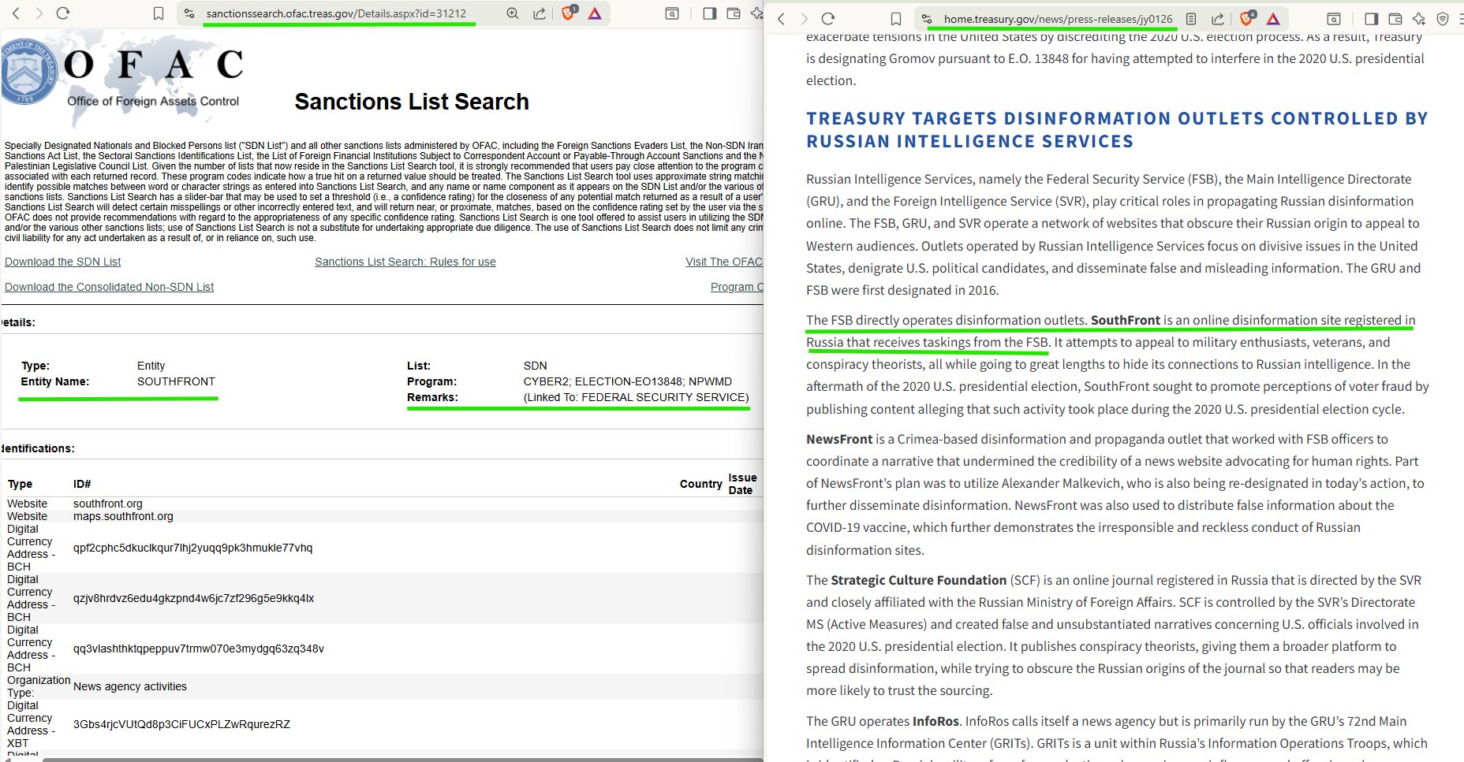Click the zoom magnifier icon in the OFAC address bar
The image size is (1464, 762).
tap(513, 13)
